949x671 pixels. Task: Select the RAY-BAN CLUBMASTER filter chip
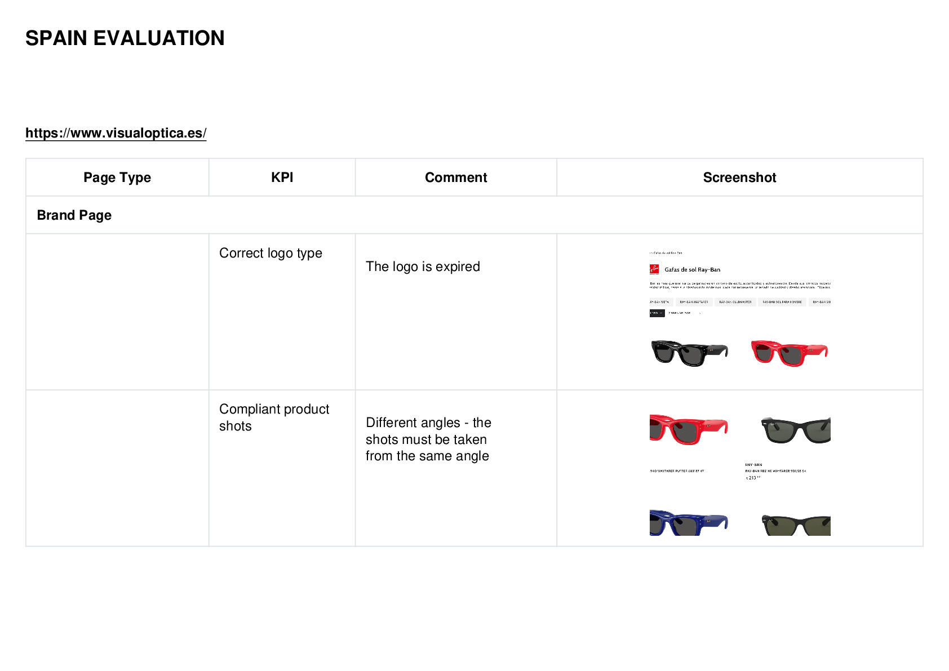click(x=735, y=302)
